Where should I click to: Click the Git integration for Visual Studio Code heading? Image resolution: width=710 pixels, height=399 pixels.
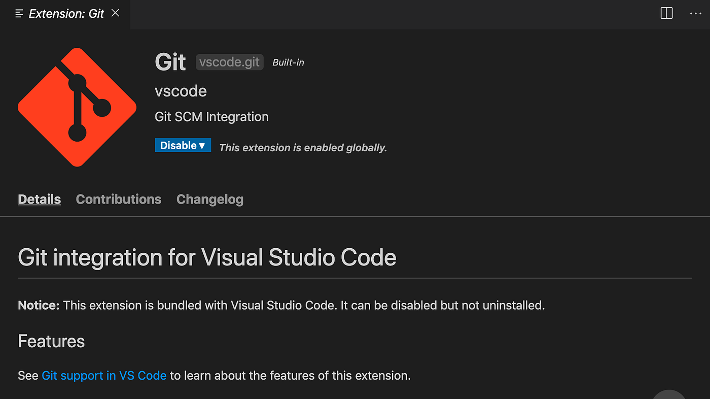click(x=206, y=257)
